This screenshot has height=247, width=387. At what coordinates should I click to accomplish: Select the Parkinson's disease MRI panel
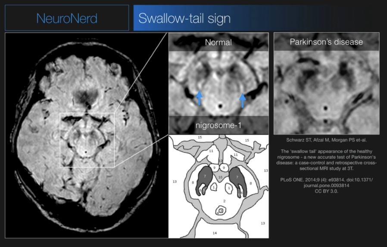click(x=327, y=83)
